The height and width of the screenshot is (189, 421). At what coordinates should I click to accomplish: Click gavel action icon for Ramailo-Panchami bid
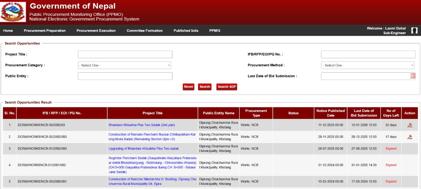coord(409,137)
